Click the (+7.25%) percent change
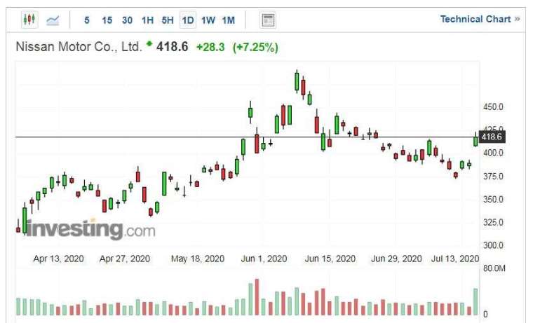The width and height of the screenshot is (533, 323). coord(255,47)
